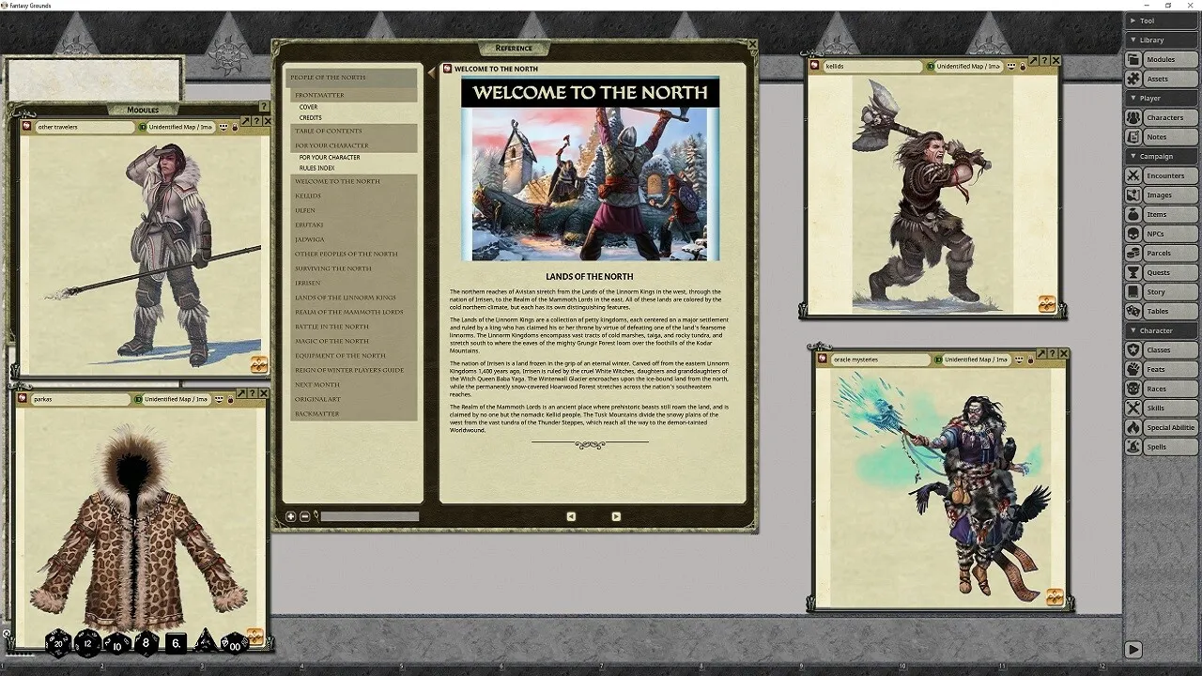Image resolution: width=1202 pixels, height=676 pixels.
Task: Select Magic of the North chapter
Action: pos(352,341)
